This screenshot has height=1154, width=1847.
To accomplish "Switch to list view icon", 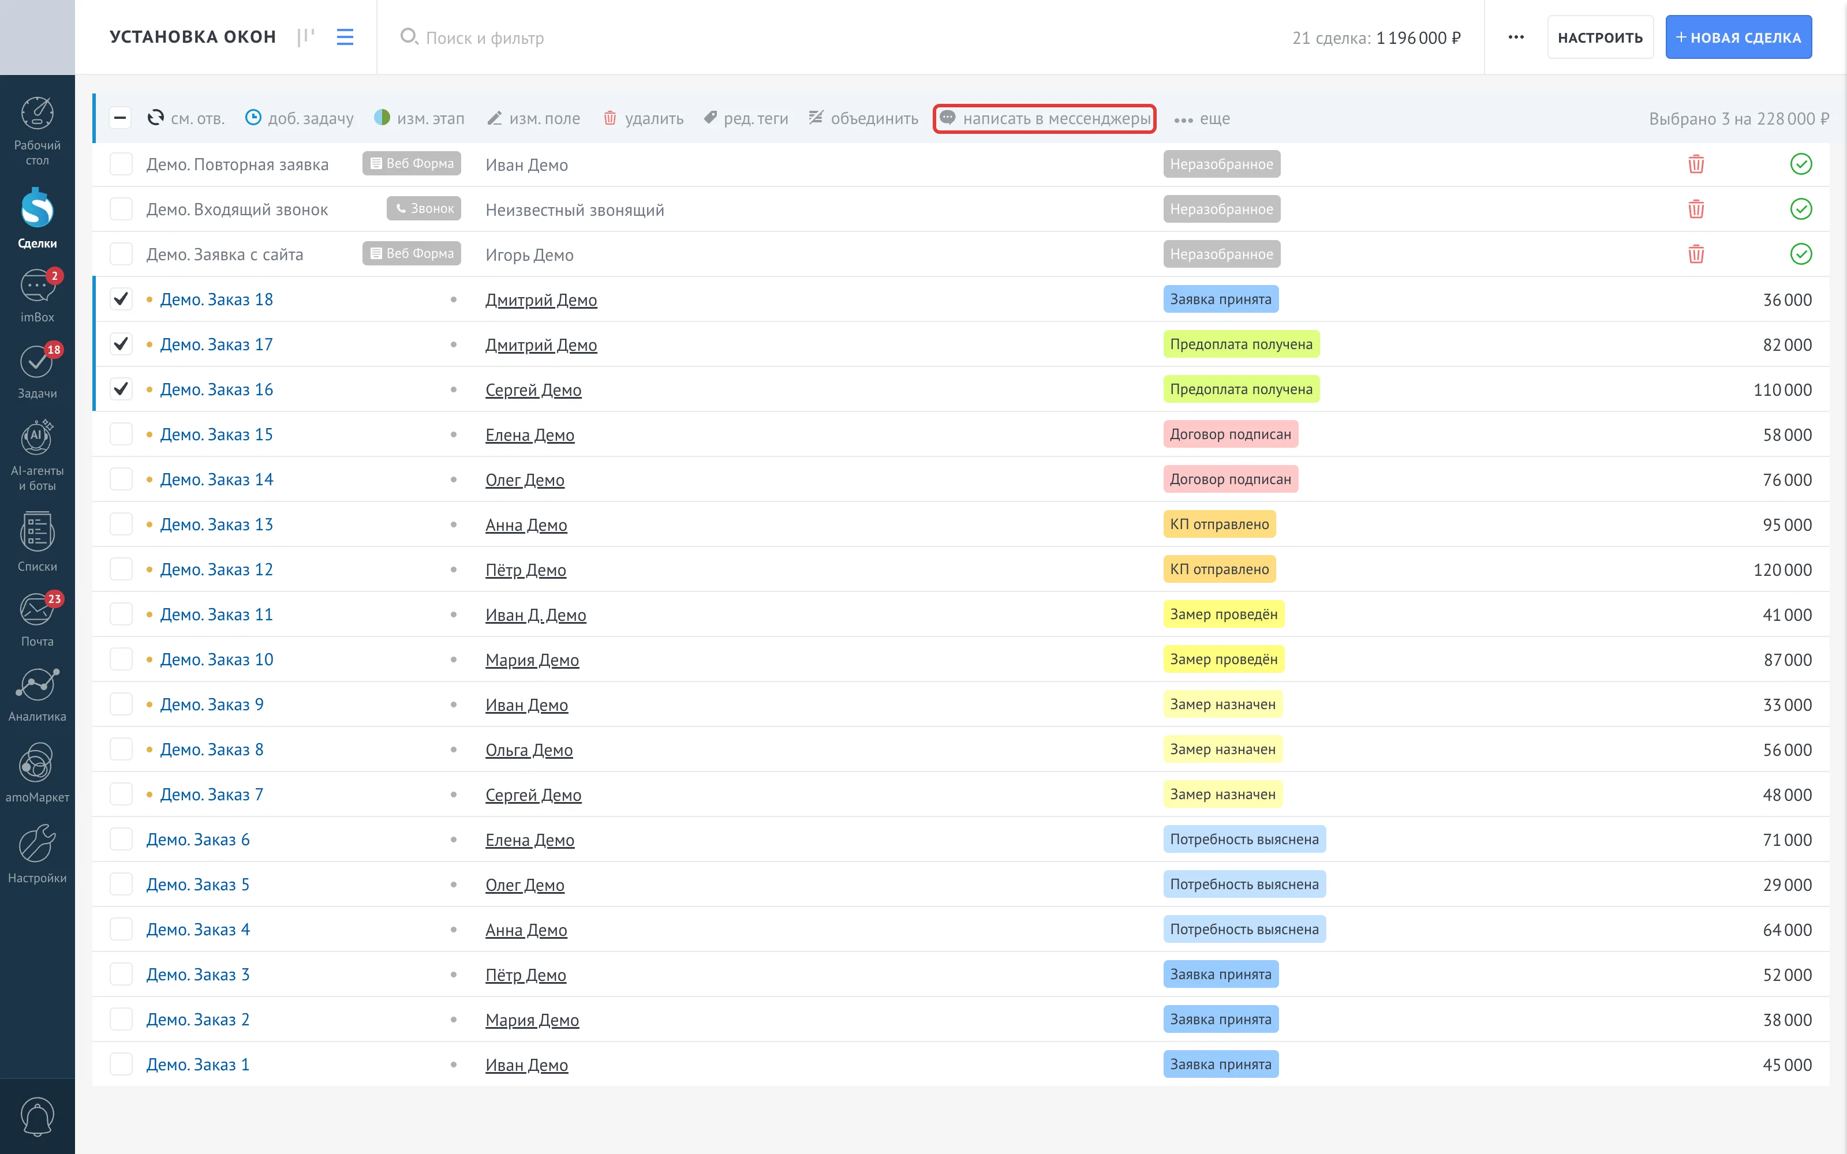I will pyautogui.click(x=345, y=36).
